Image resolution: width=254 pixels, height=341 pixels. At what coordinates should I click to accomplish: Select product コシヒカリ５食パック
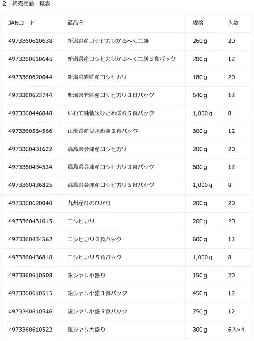[95, 257]
